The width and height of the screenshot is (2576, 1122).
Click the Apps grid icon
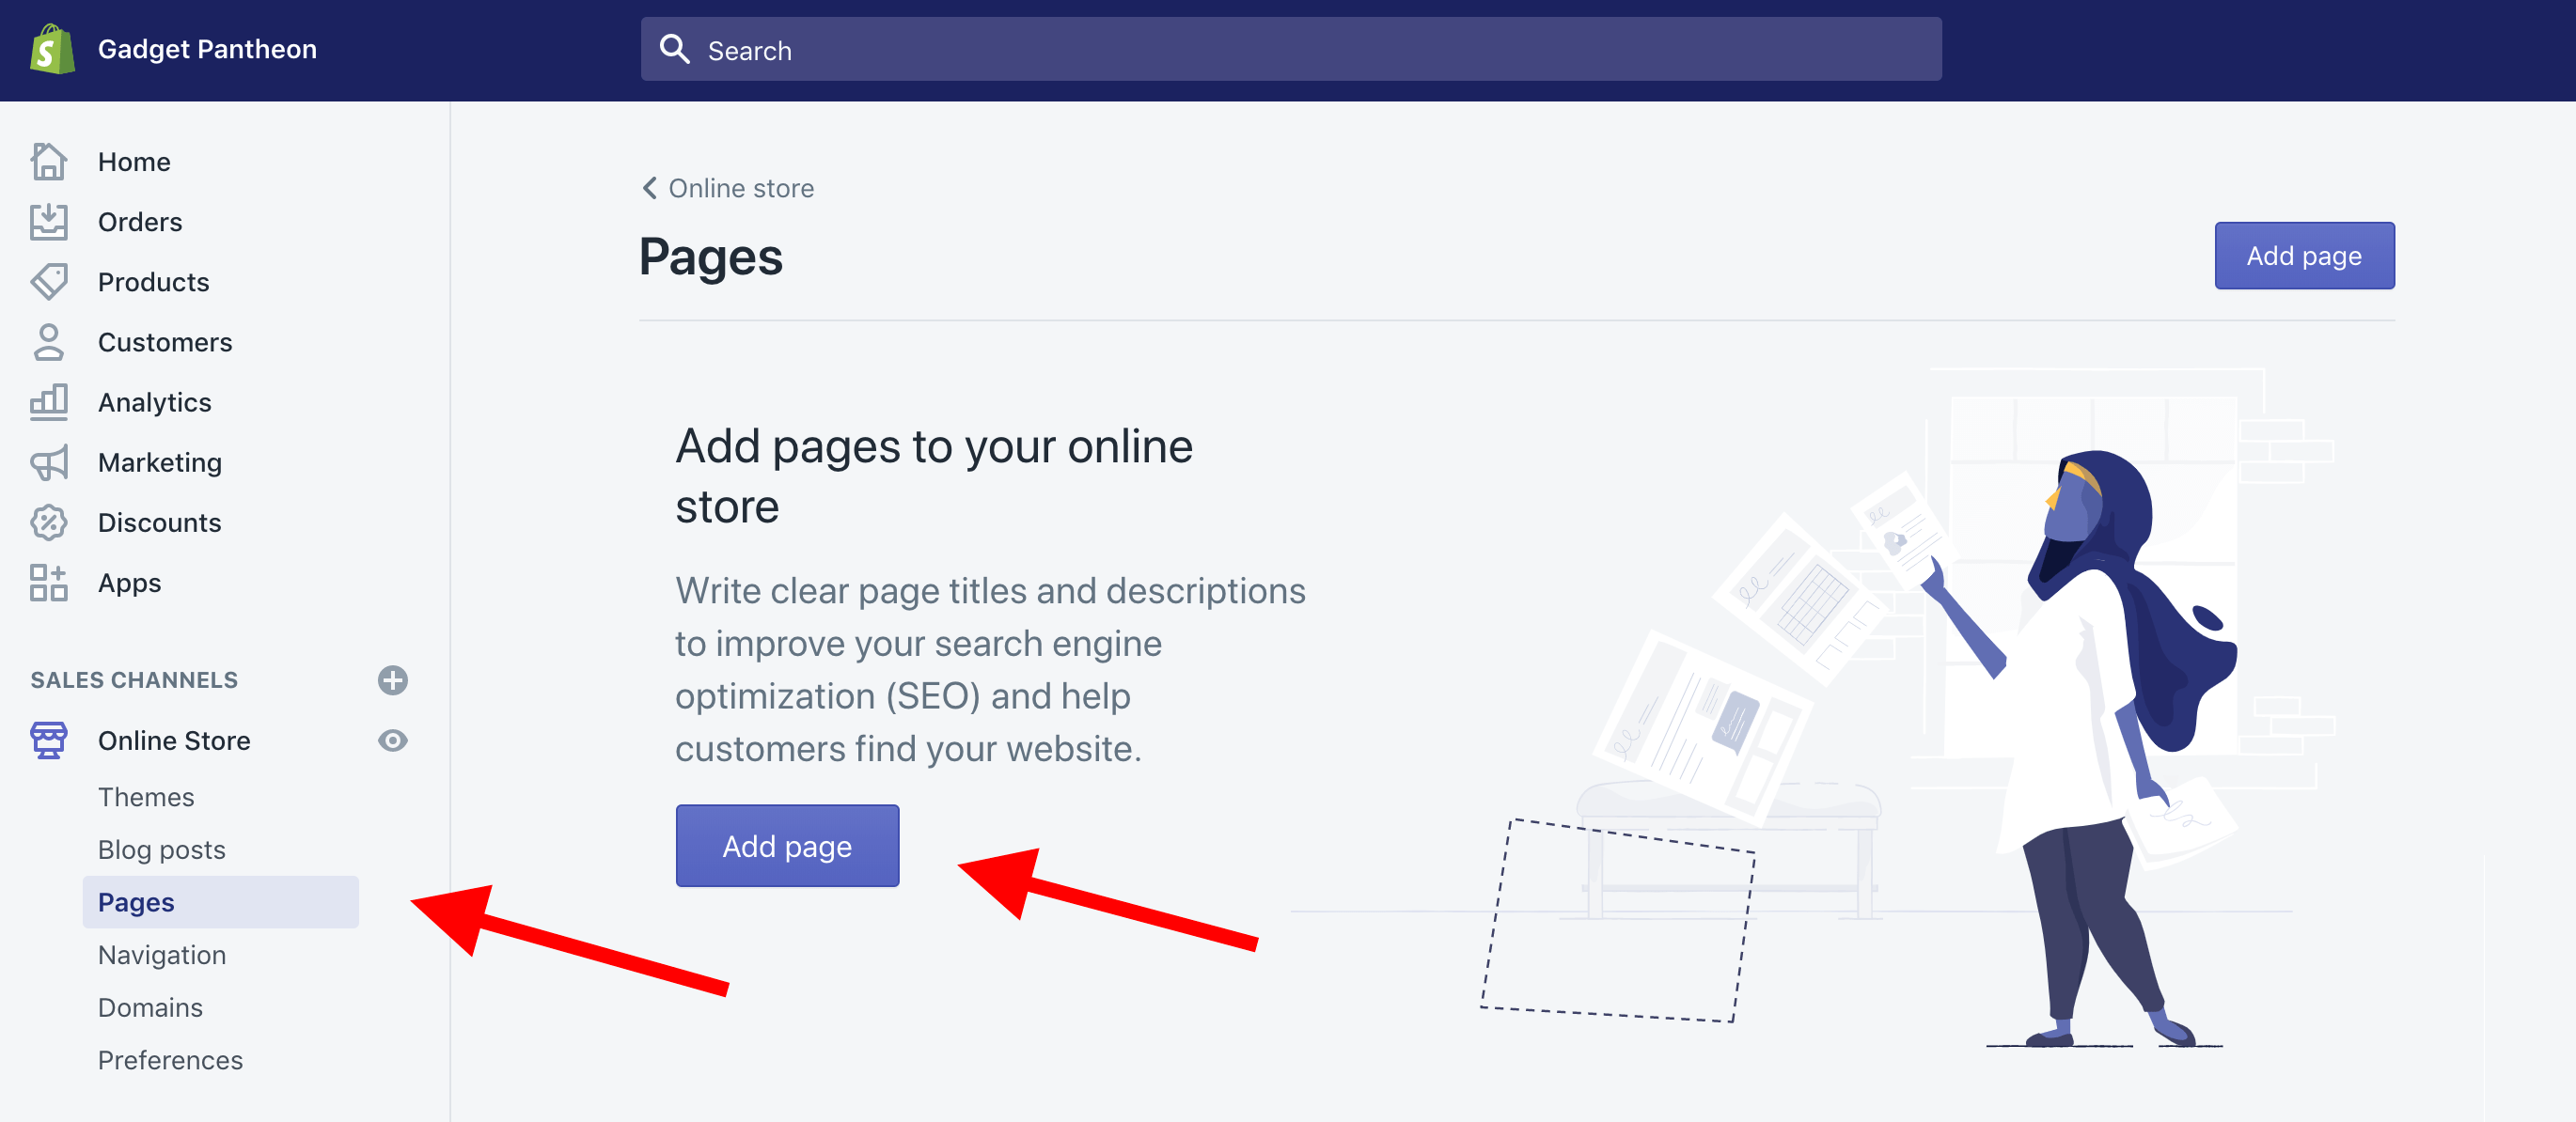click(48, 583)
